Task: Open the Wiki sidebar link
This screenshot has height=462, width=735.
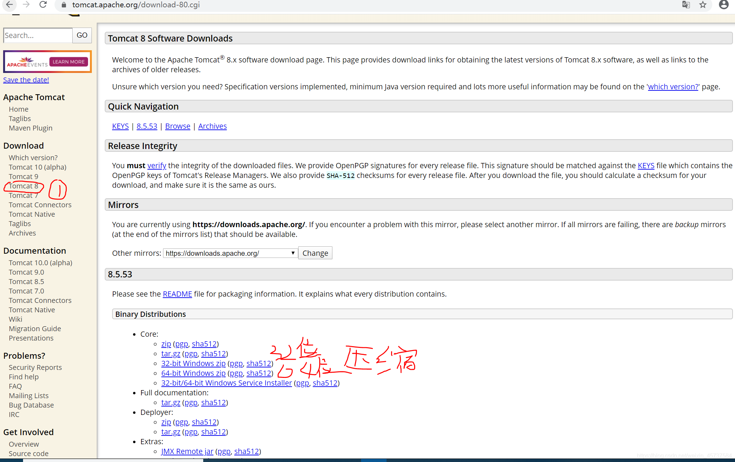Action: pos(15,319)
